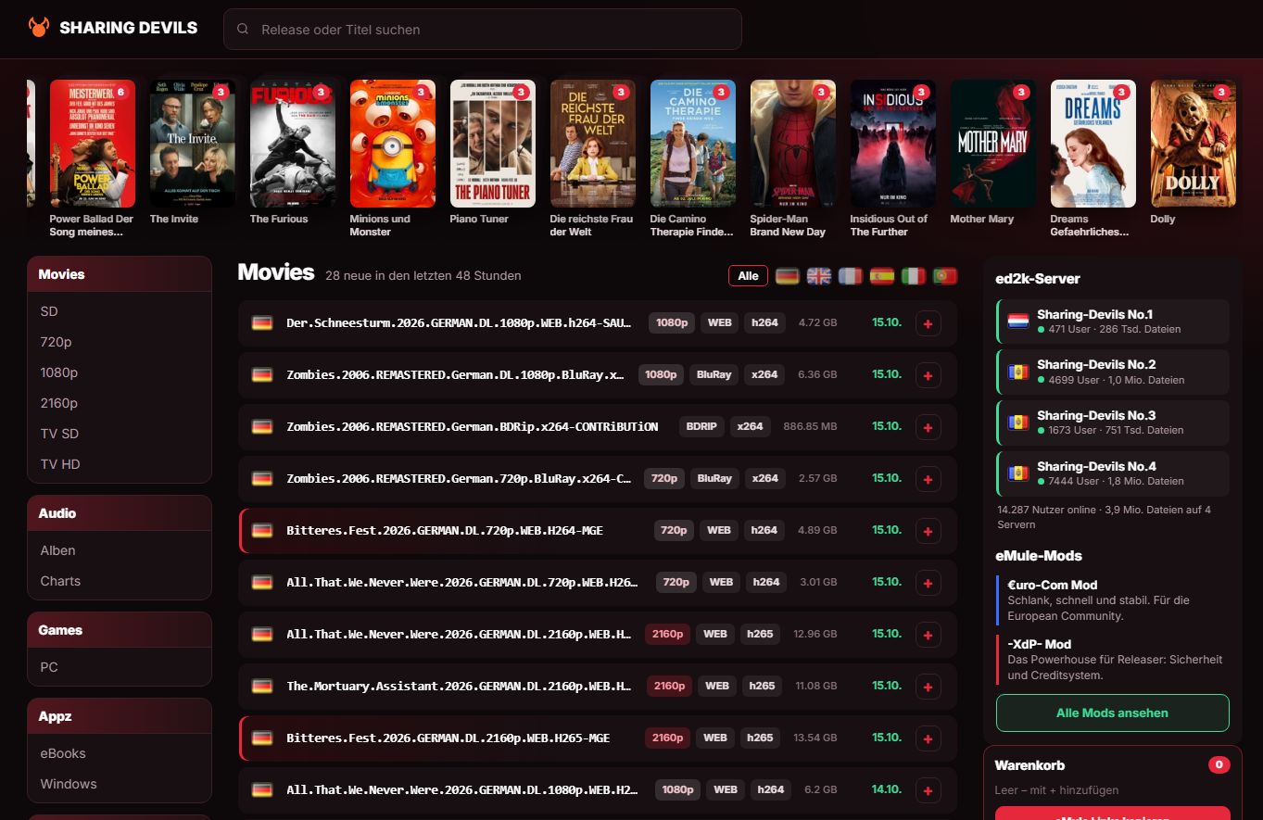Click the Alle Mods ansehen button
Screen dimensions: 1263x820
coord(1112,713)
